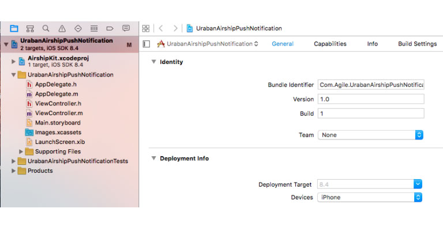
Task: Click the AppDelegate.h header file icon
Action: coord(29,84)
